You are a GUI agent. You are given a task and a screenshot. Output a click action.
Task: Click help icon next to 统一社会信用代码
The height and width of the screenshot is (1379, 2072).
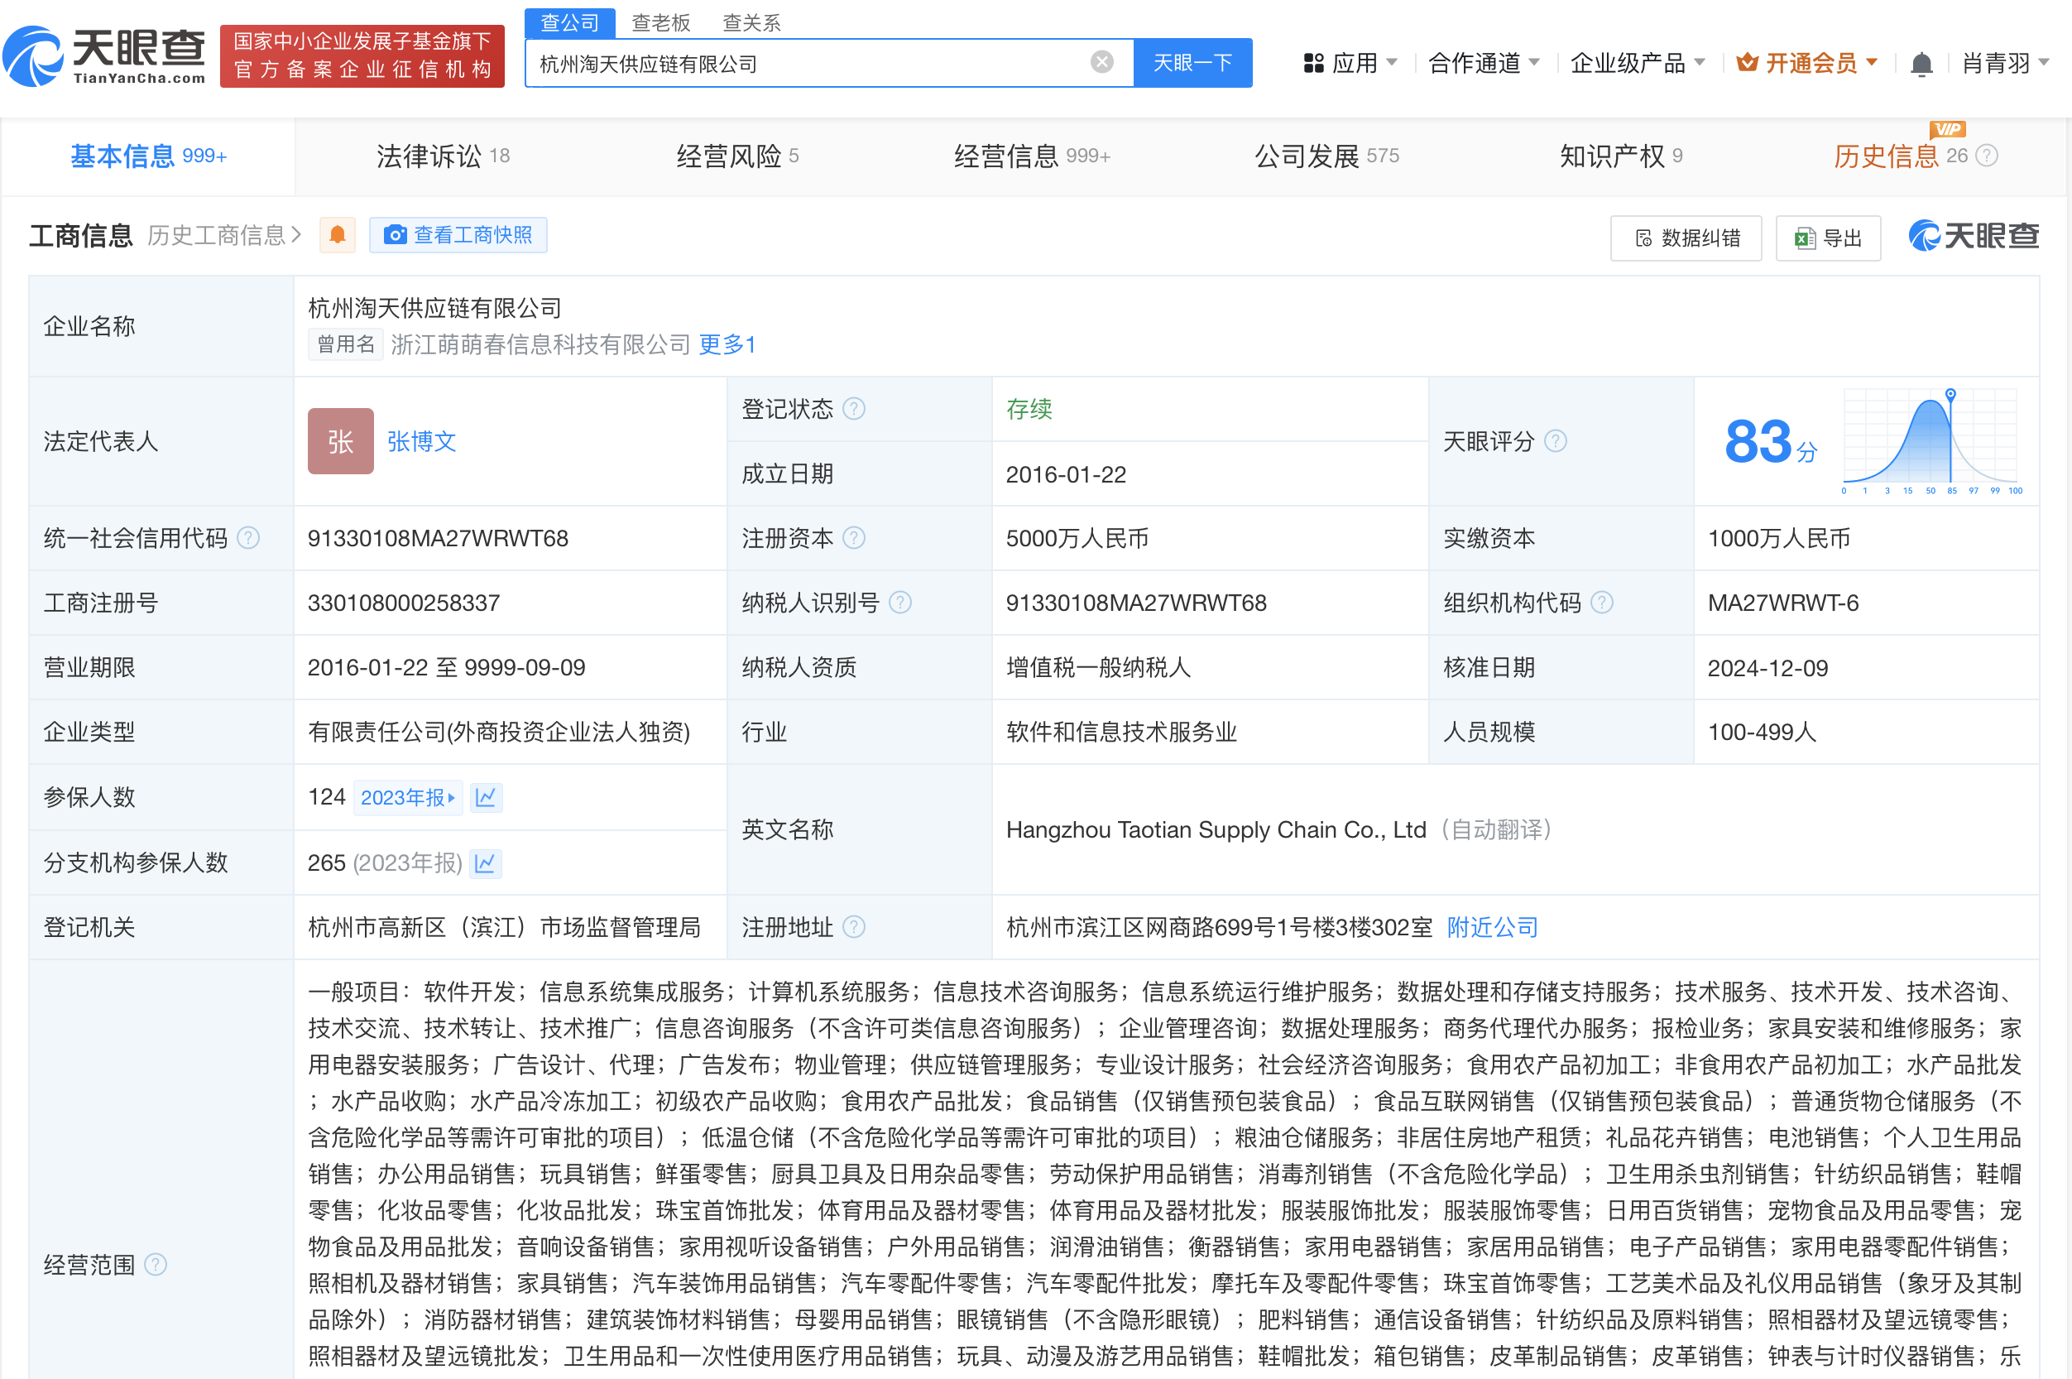[x=249, y=537]
